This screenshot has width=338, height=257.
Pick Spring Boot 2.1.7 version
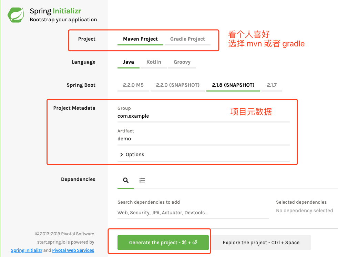[272, 85]
